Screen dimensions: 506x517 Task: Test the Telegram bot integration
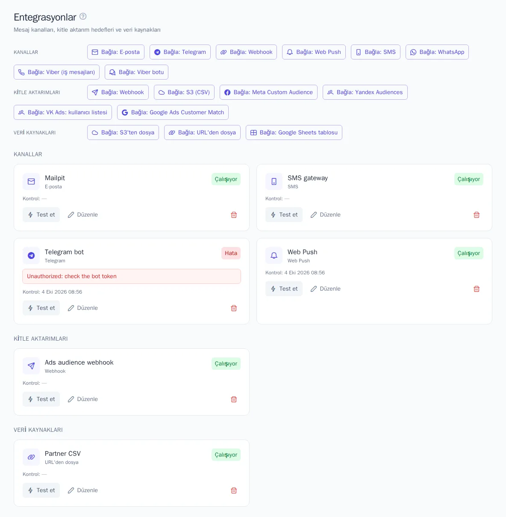pyautogui.click(x=41, y=308)
